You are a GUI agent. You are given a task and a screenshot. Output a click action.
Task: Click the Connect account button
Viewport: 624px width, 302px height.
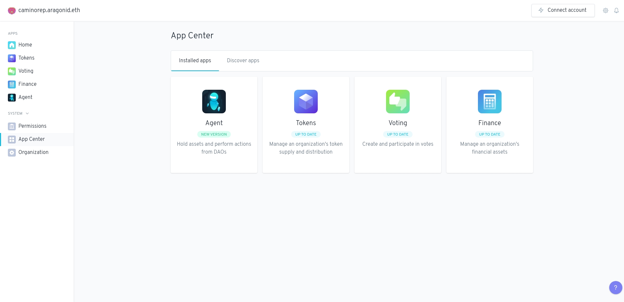pyautogui.click(x=563, y=10)
